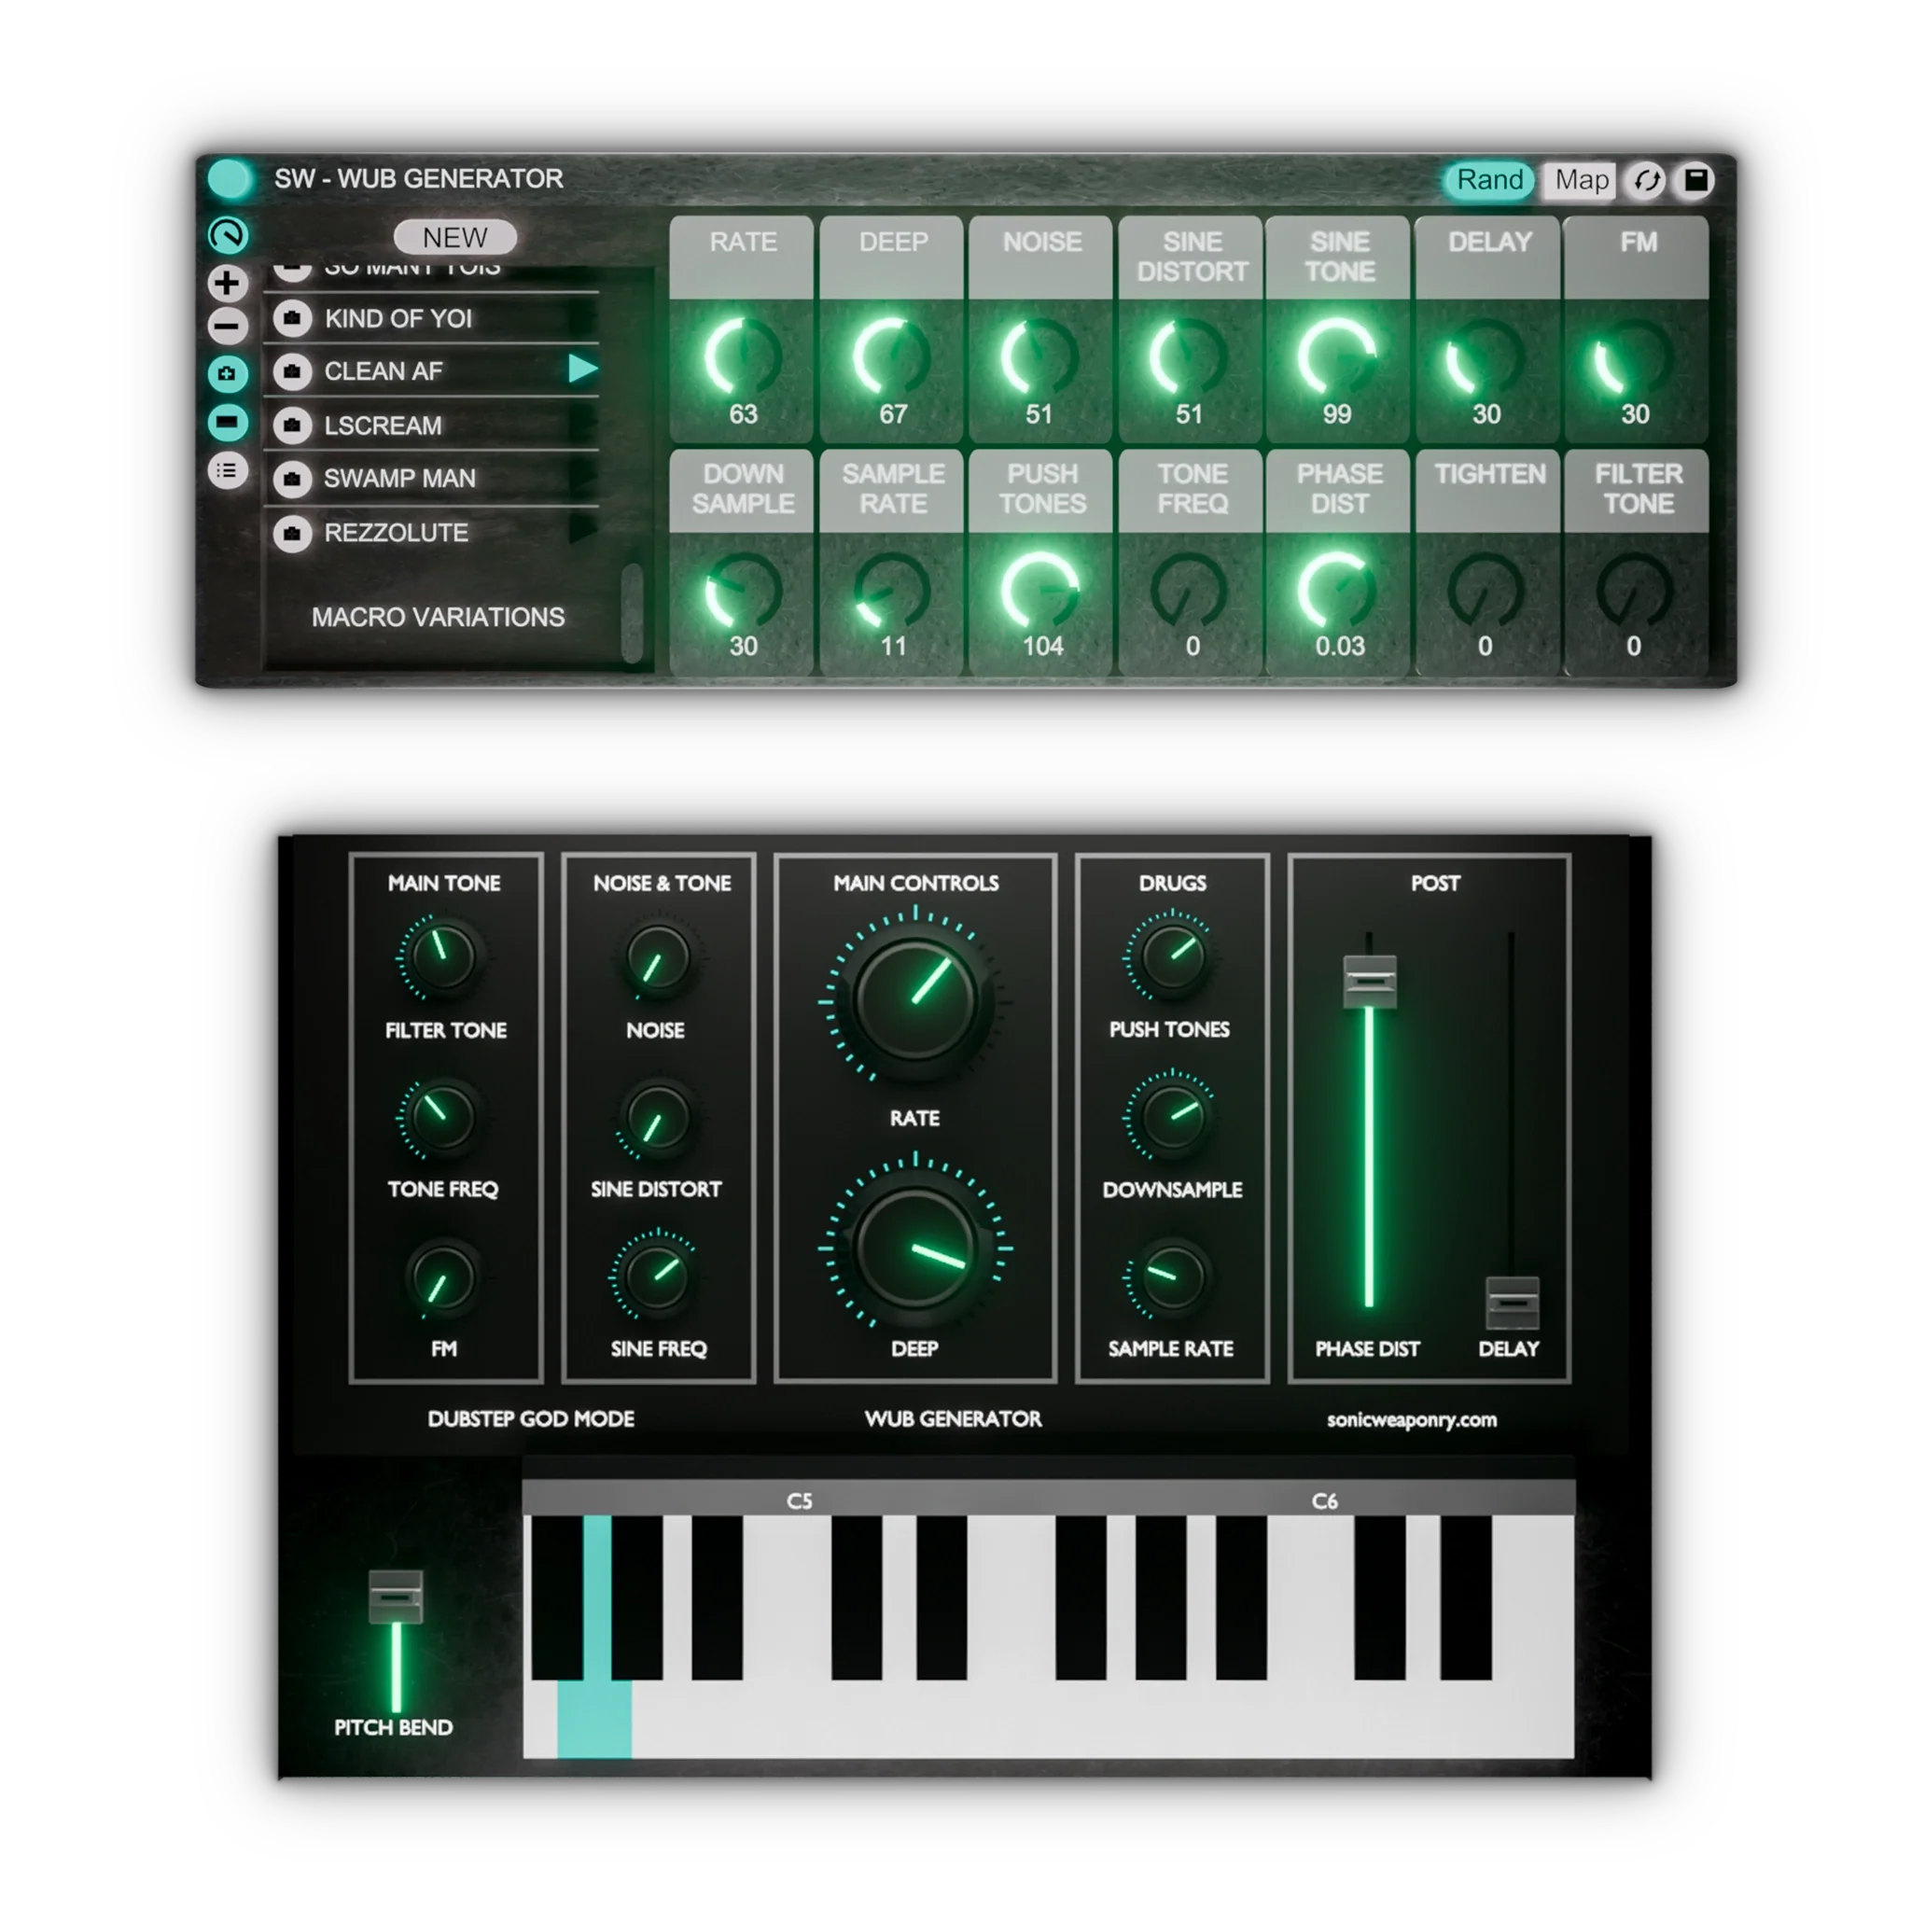This screenshot has width=1911, height=1911.
Task: Click the snapshot icon beside LSCREAM
Action: (x=293, y=425)
